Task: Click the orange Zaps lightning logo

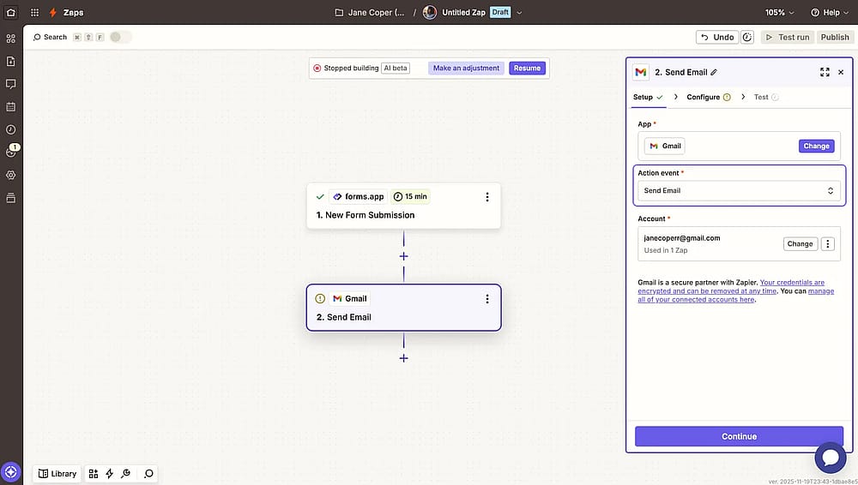Action: point(53,12)
